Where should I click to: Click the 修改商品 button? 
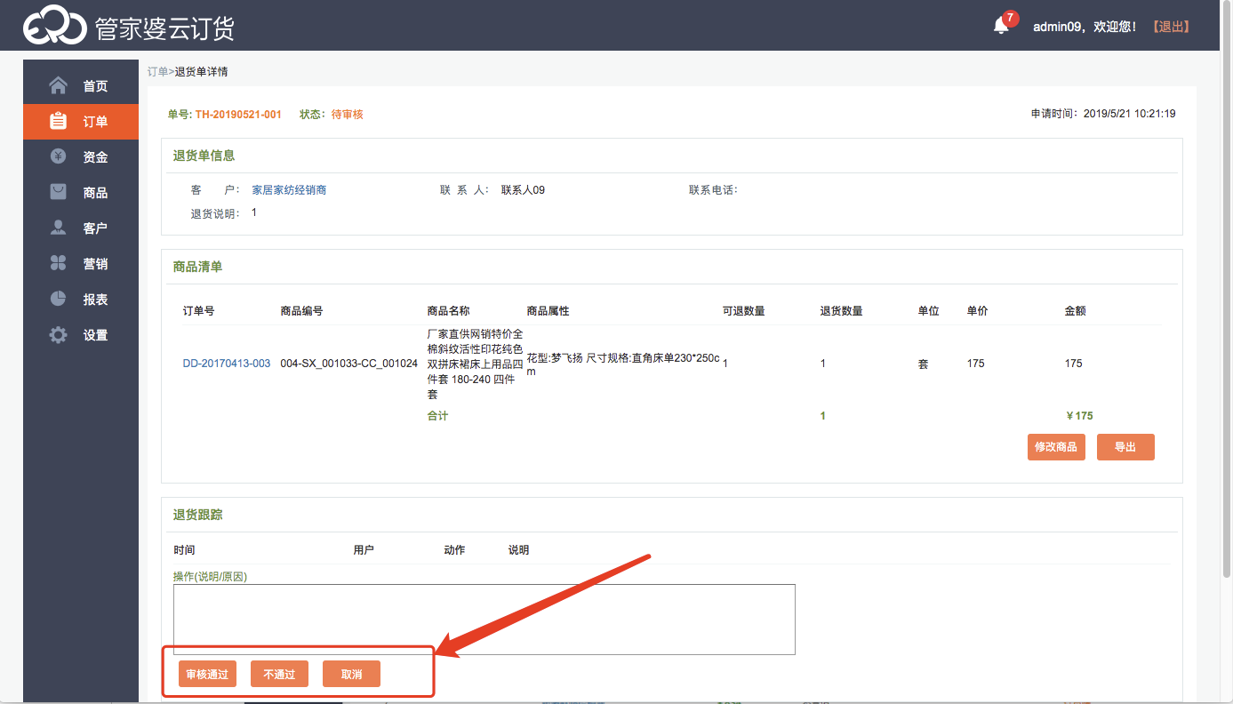(1056, 447)
